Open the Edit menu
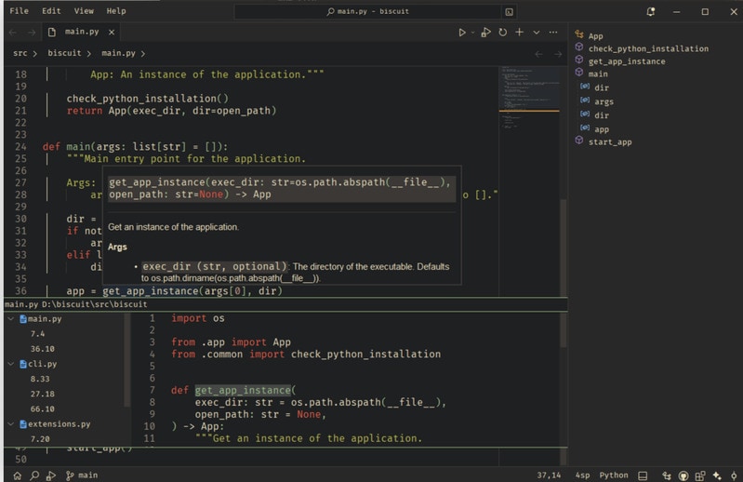This screenshot has width=743, height=482. point(51,11)
